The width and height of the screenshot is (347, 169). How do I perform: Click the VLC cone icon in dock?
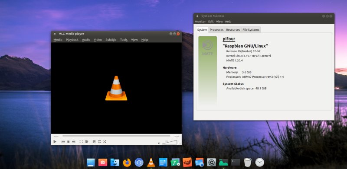[151, 163]
